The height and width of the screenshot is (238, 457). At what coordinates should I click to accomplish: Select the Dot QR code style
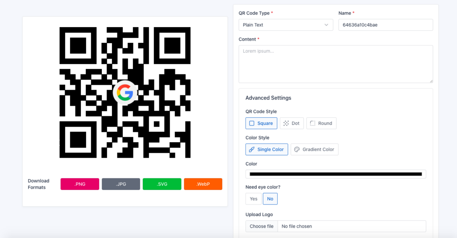coord(292,123)
